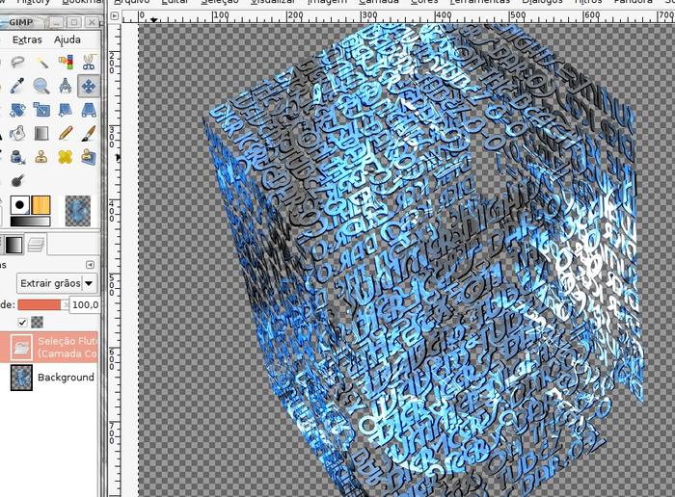Viewport: 675px width, 497px height.
Task: Select the Free Select lasso tool
Action: point(17,63)
